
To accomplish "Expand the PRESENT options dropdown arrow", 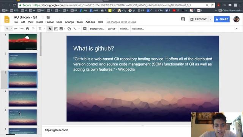I will point(210,19).
